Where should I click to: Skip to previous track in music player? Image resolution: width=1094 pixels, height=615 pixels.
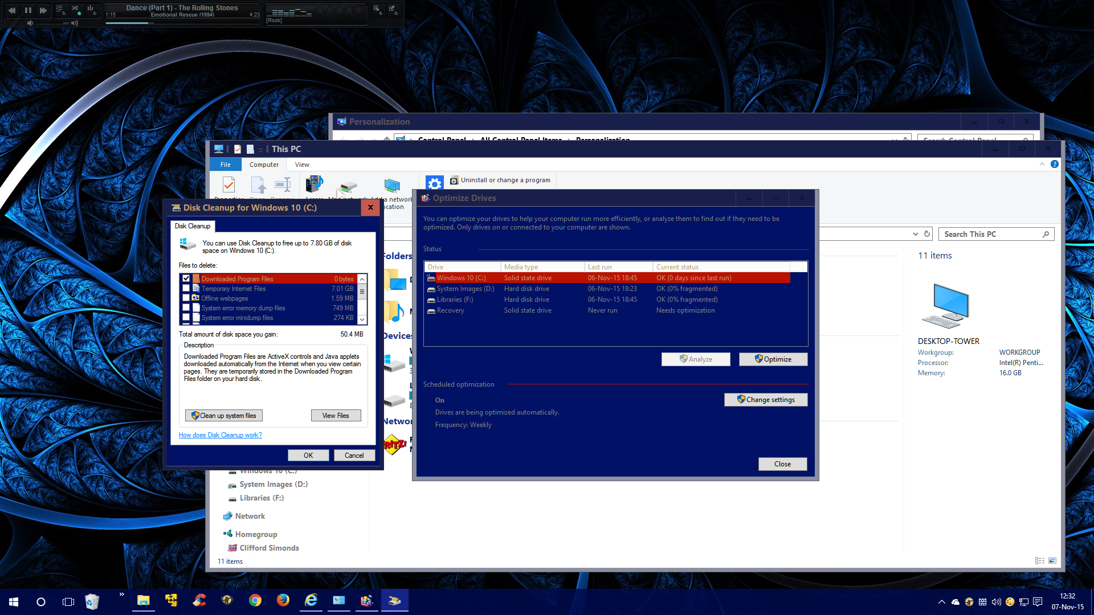[x=12, y=10]
